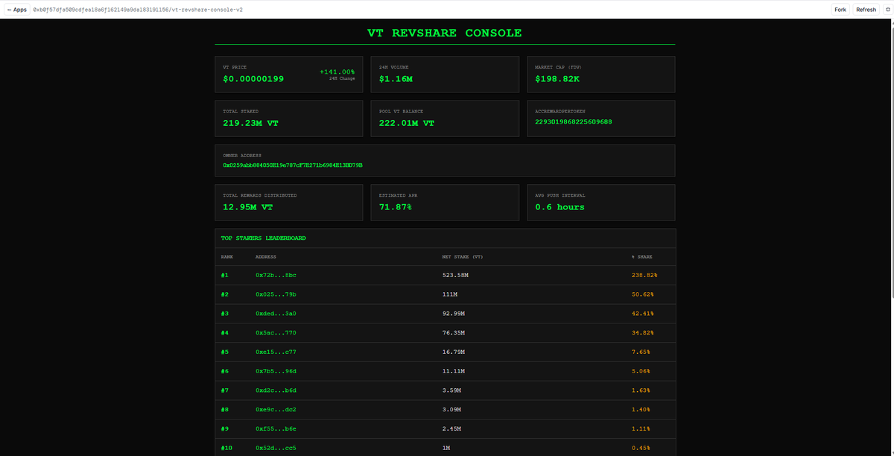The width and height of the screenshot is (894, 456).
Task: Select address 0x7b5...96d
Action: pyautogui.click(x=276, y=371)
